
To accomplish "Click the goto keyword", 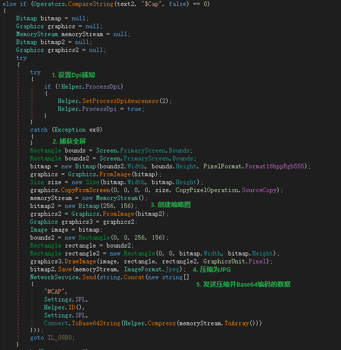I will [x=37, y=338].
